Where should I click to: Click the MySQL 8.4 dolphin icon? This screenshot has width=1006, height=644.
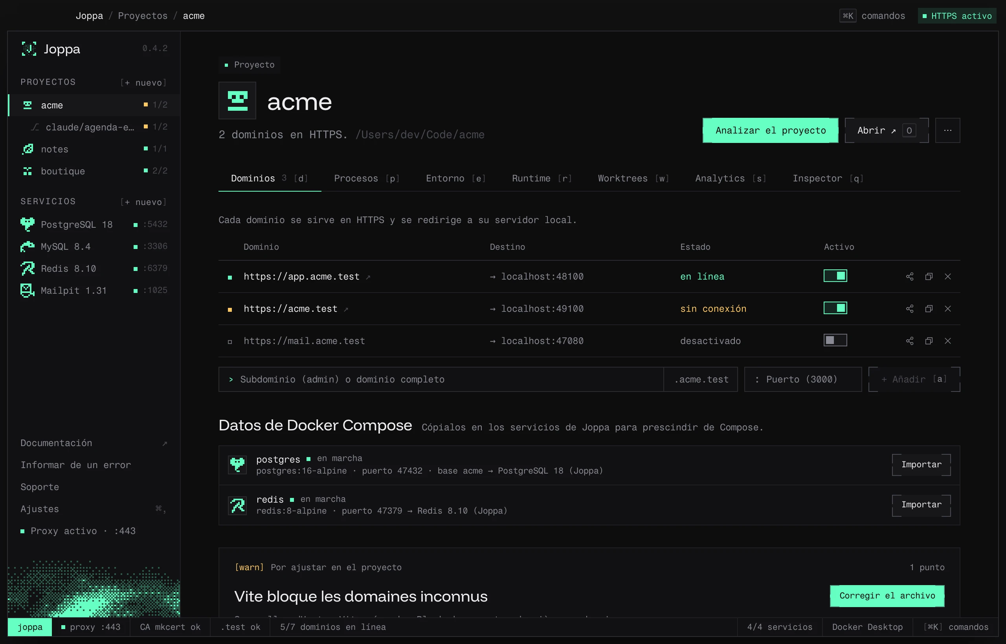pyautogui.click(x=28, y=247)
